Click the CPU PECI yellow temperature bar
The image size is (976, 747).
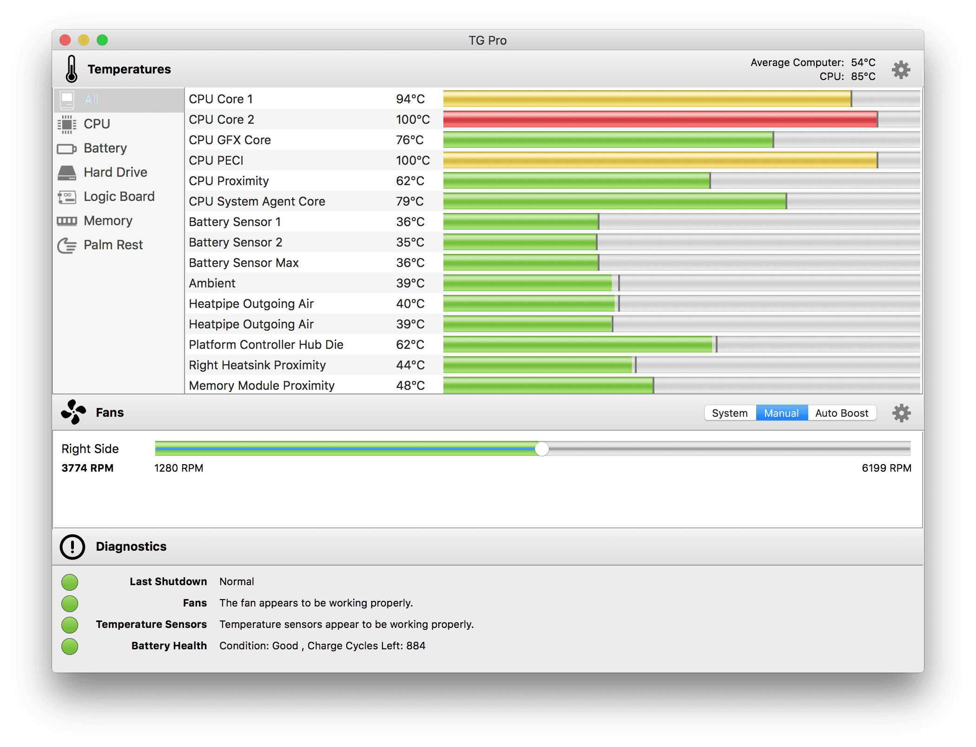click(660, 160)
